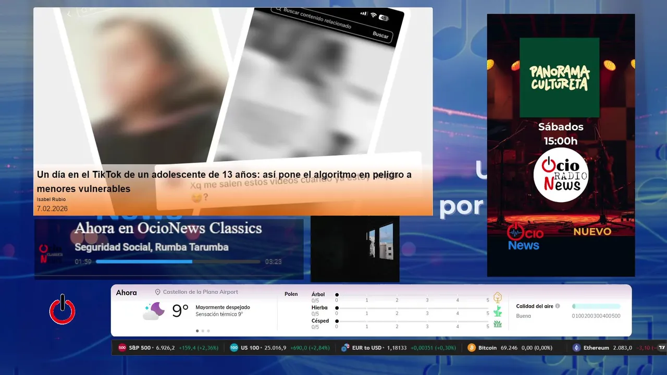Click the 9° temperature reading
667x375 pixels.
coord(180,311)
